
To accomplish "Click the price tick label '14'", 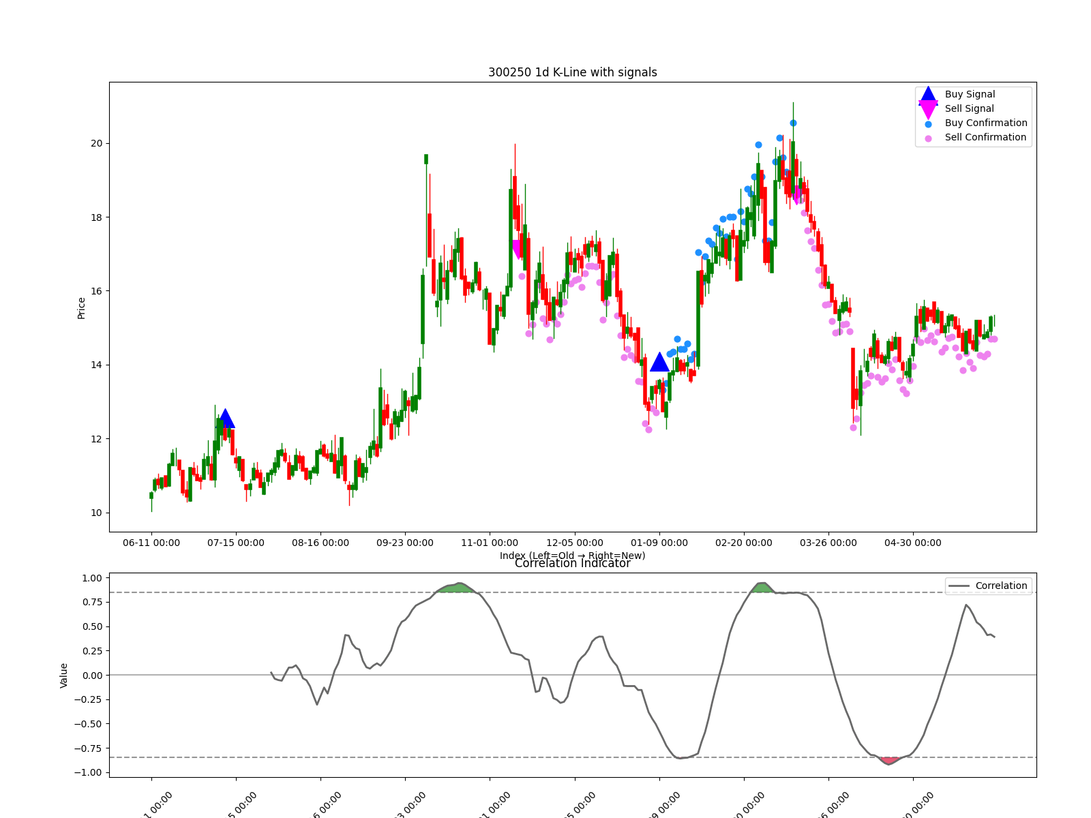I will pyautogui.click(x=96, y=365).
